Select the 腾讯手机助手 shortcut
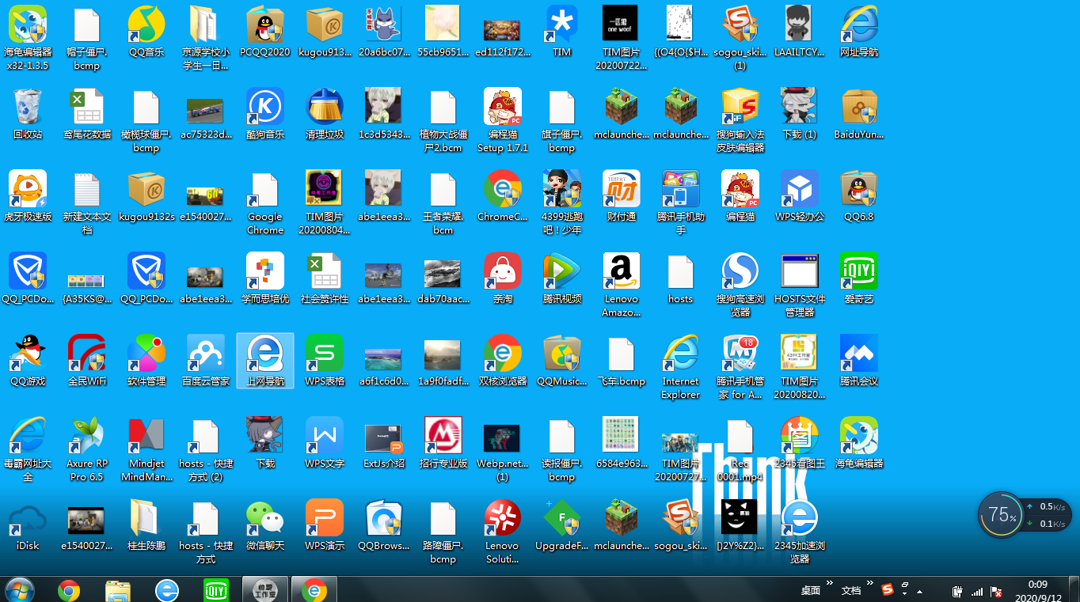 pyautogui.click(x=681, y=203)
